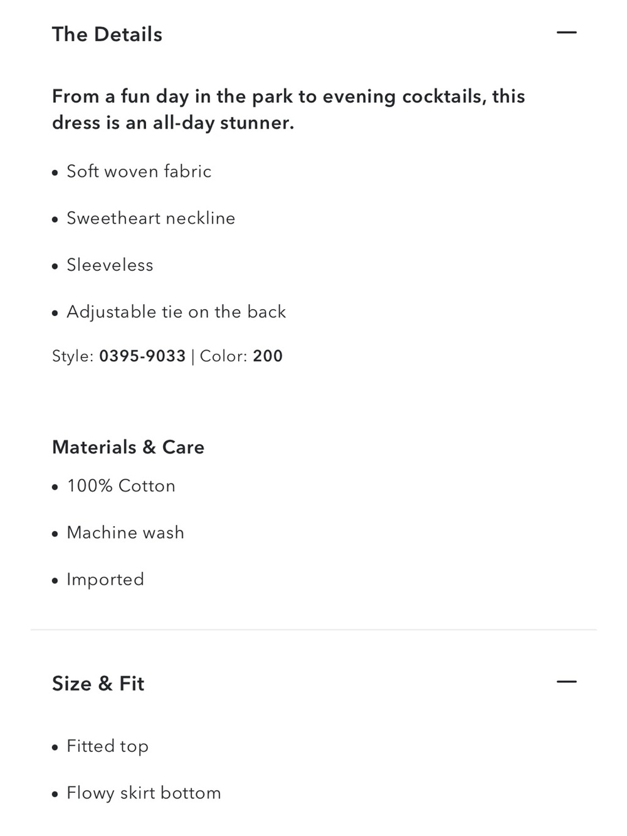Collapse The Details section minus icon

click(x=566, y=33)
